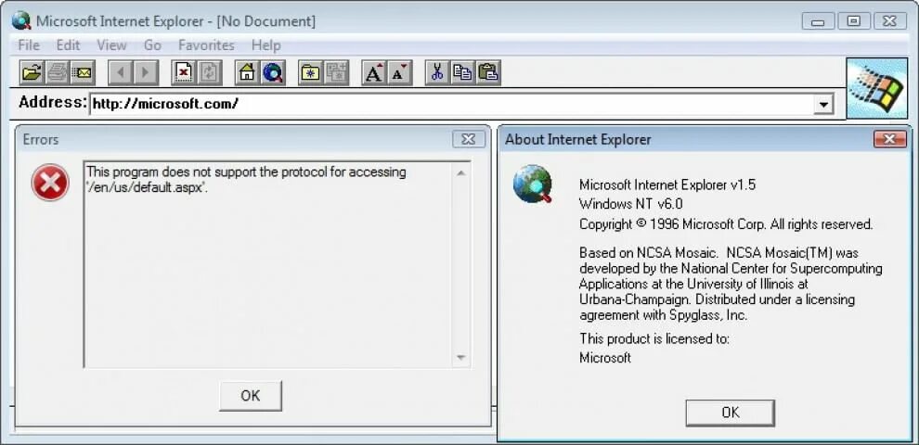Open the Edit menu
The height and width of the screenshot is (445, 919).
68,45
